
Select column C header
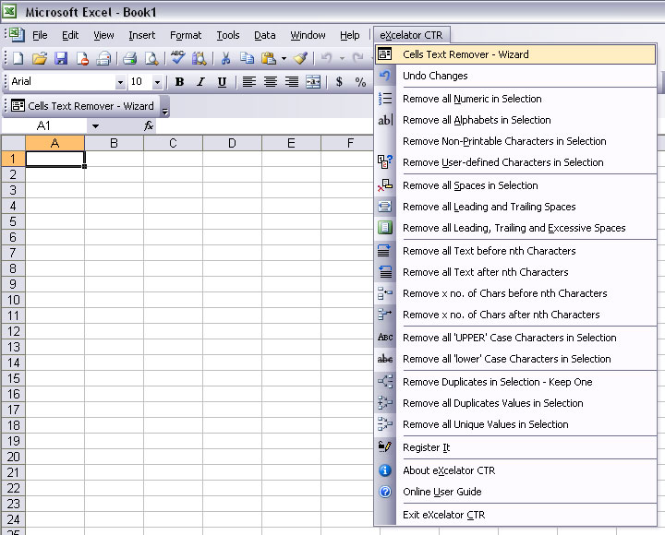click(x=173, y=143)
